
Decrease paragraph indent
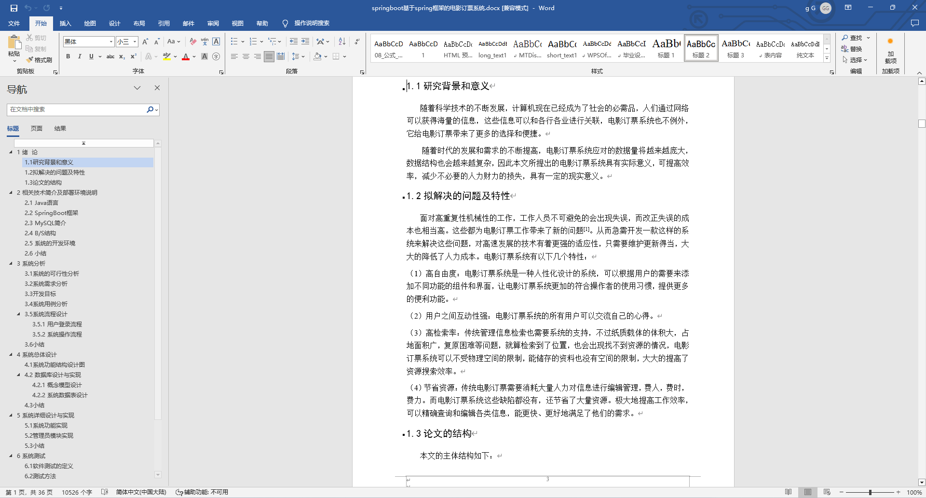(x=294, y=42)
